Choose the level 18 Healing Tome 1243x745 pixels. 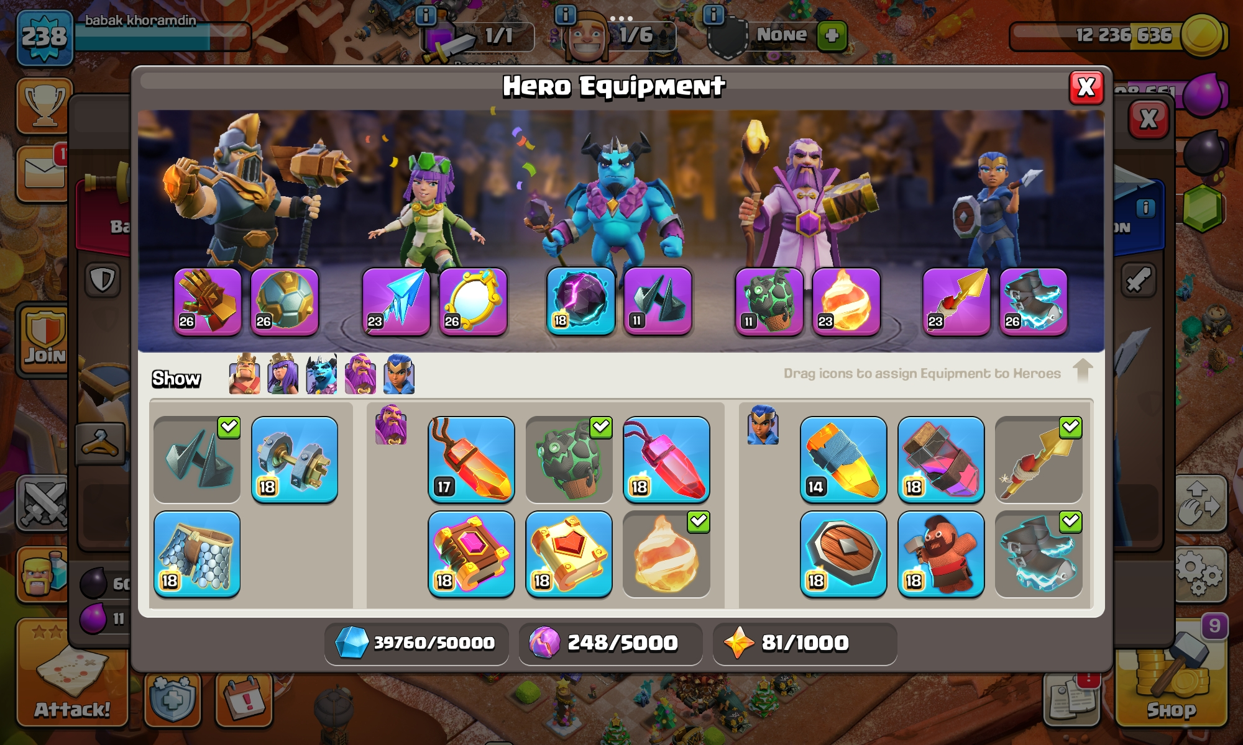click(569, 554)
